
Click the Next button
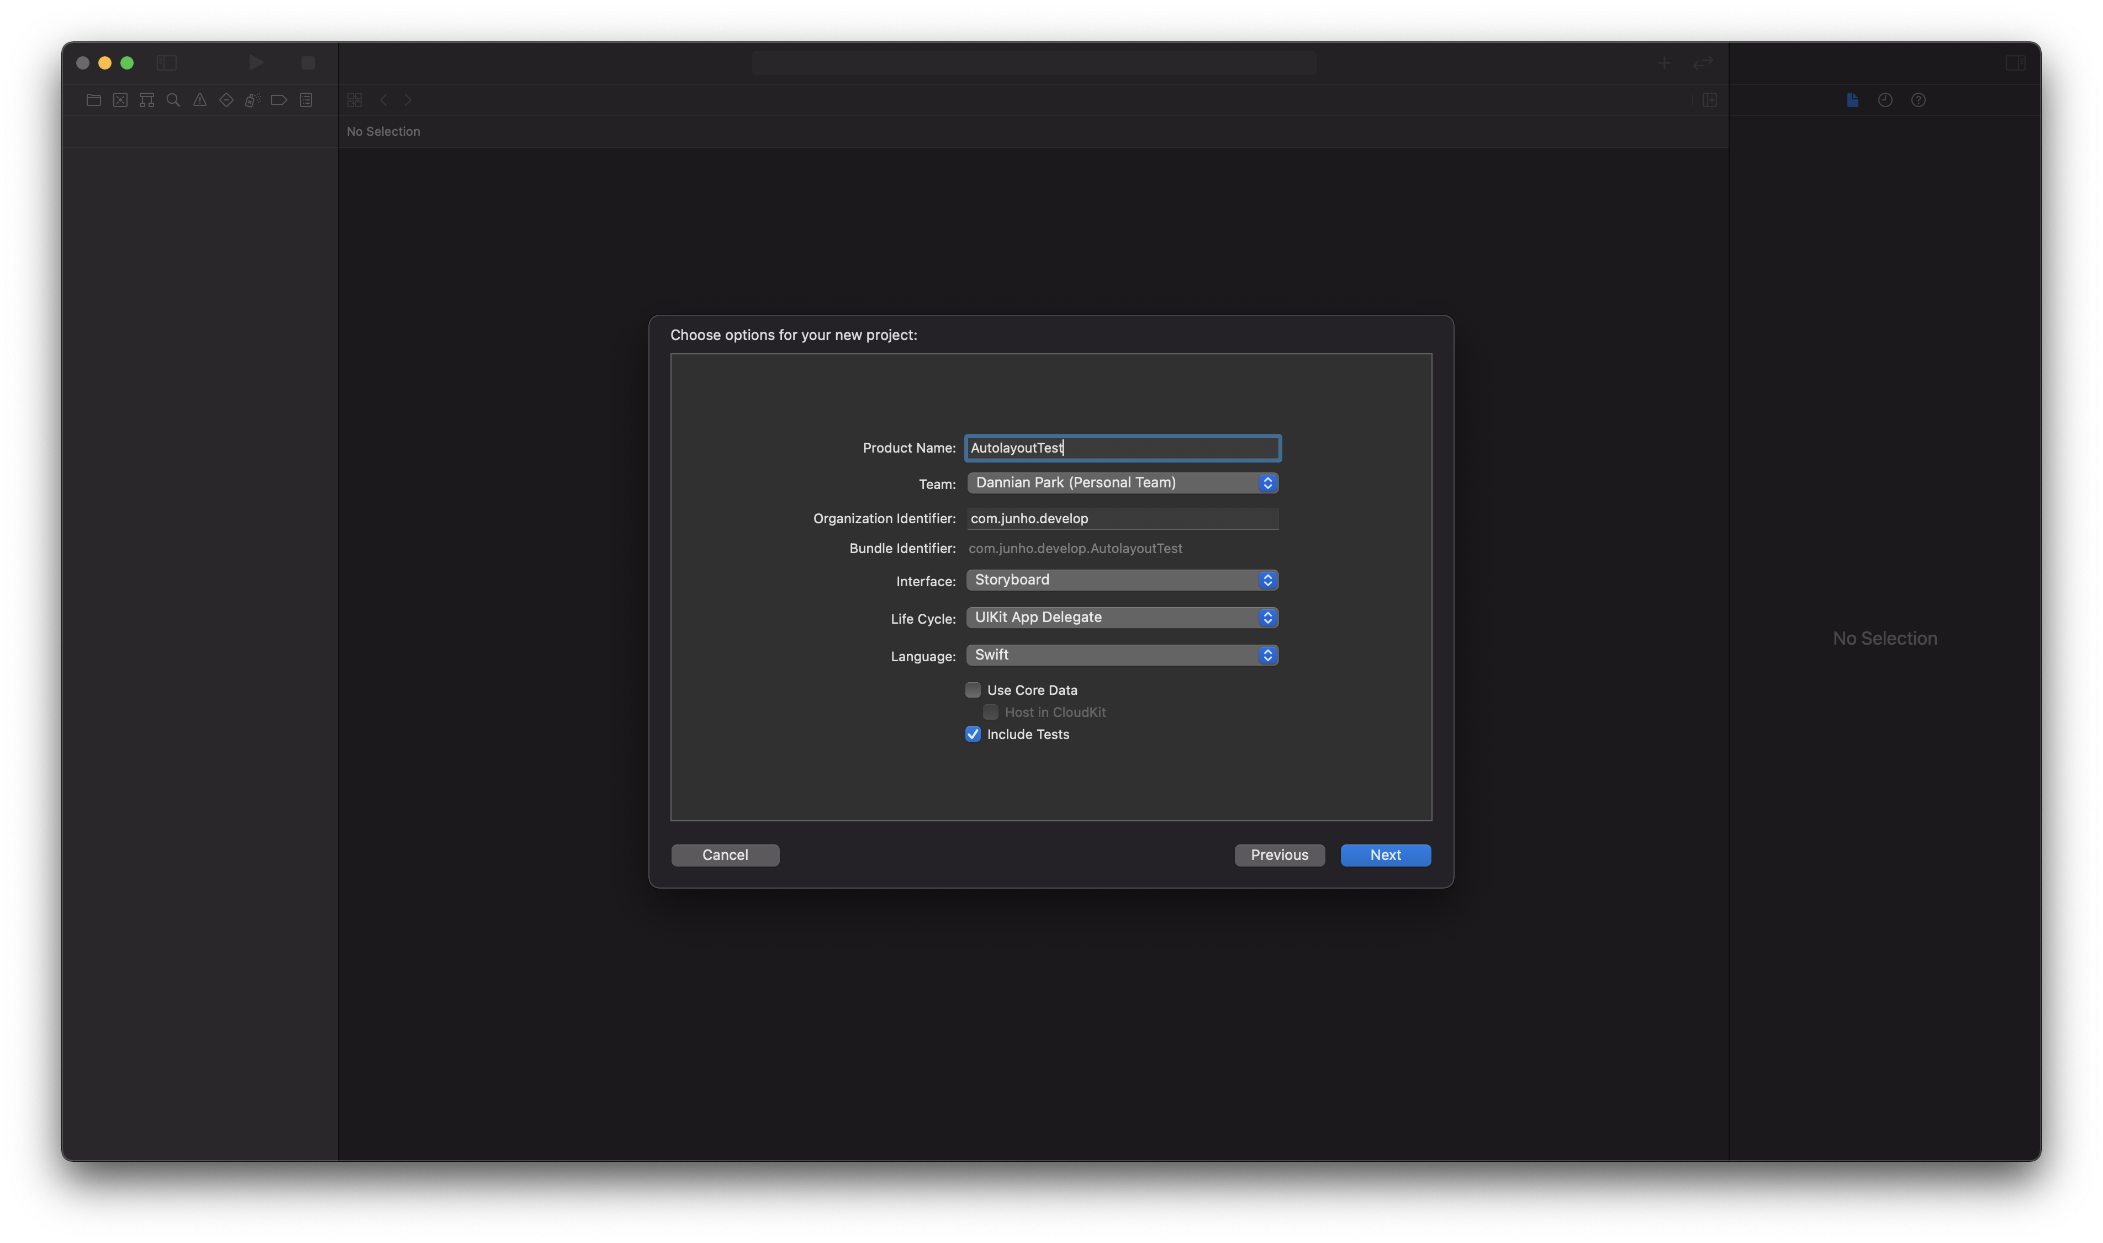tap(1385, 855)
